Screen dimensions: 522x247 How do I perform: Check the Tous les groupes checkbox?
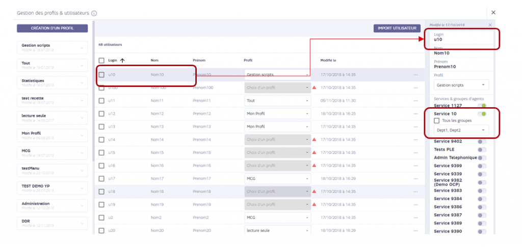coord(437,120)
